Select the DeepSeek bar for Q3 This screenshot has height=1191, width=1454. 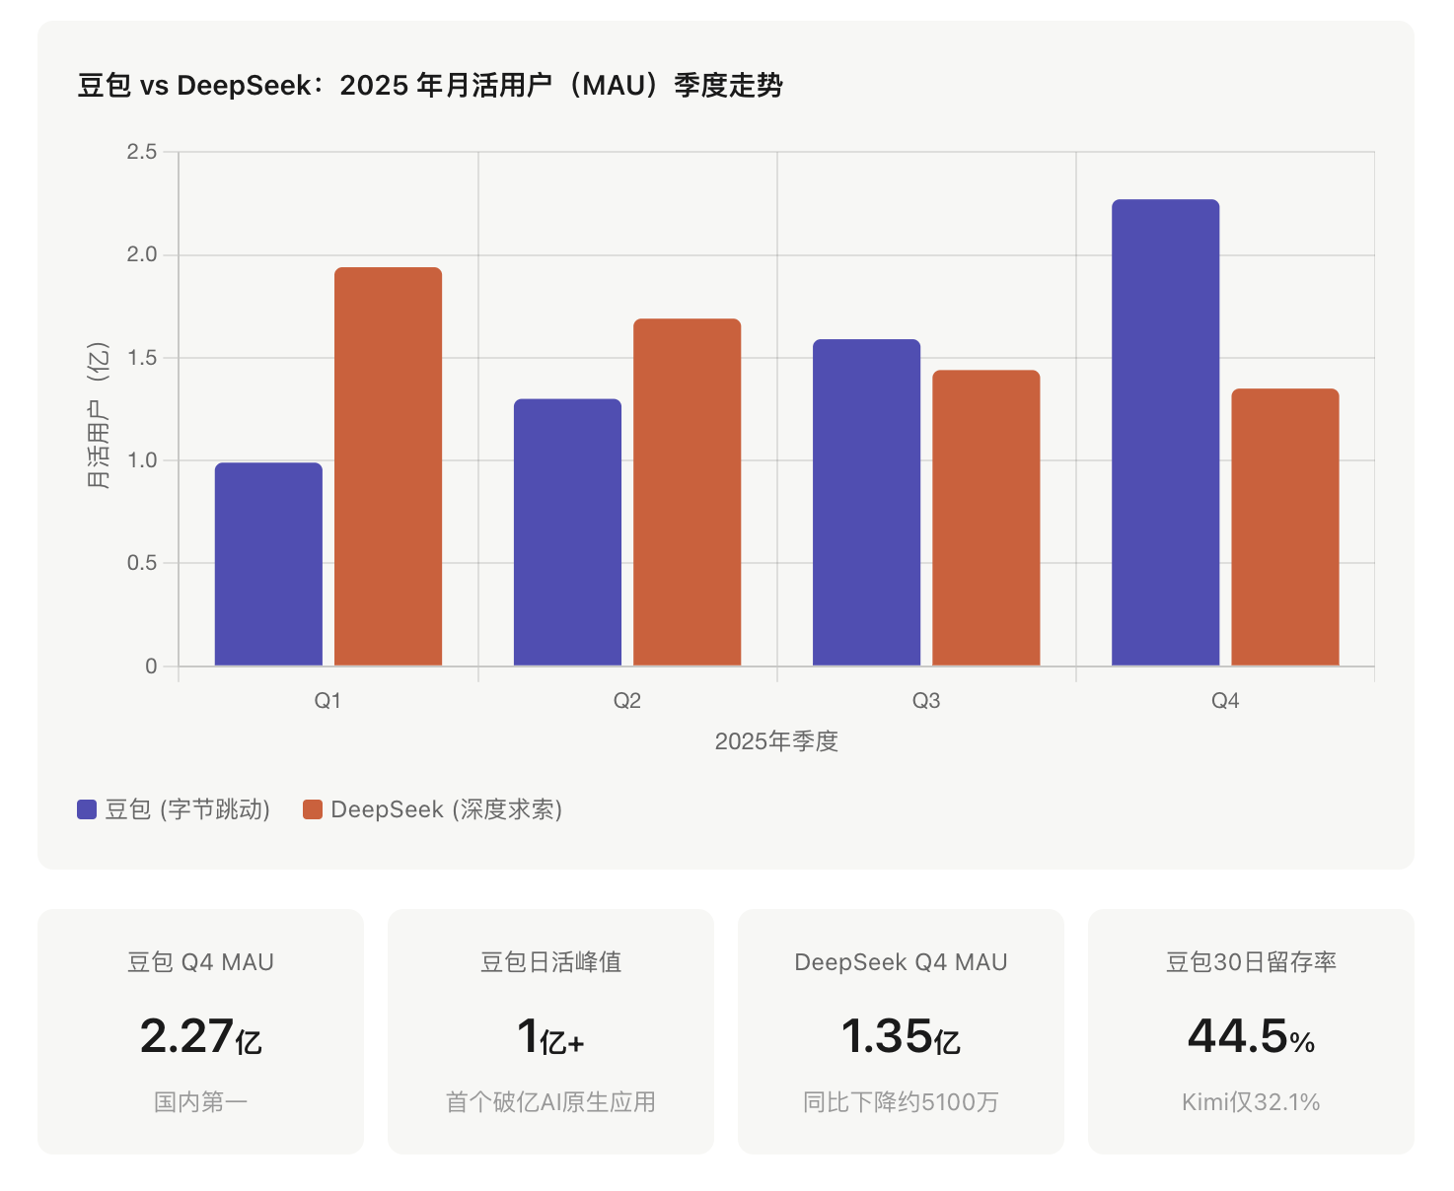tap(985, 518)
